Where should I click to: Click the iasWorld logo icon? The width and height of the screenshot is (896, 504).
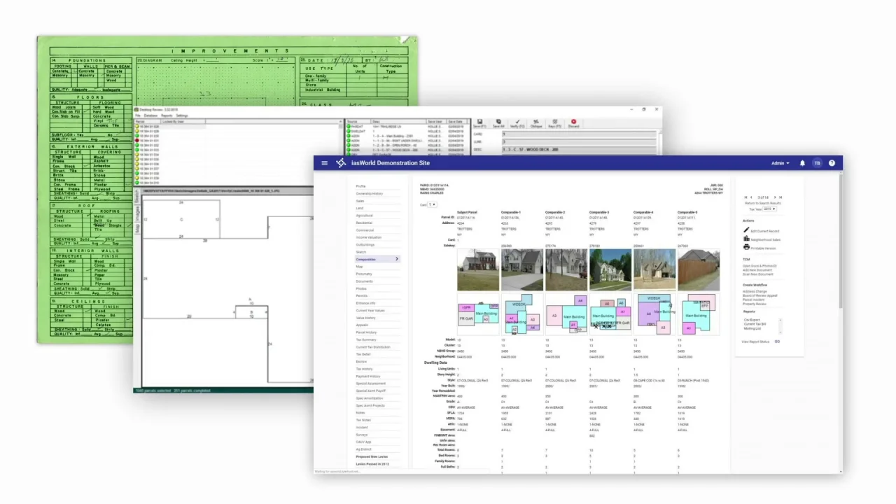(341, 163)
